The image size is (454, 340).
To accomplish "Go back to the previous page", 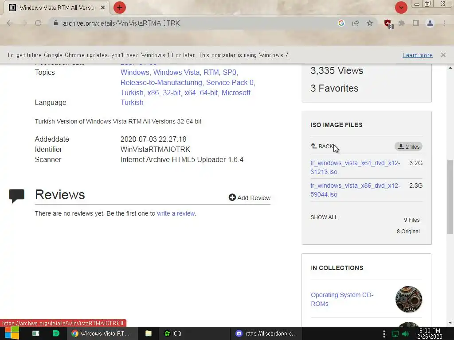I will pos(10,23).
